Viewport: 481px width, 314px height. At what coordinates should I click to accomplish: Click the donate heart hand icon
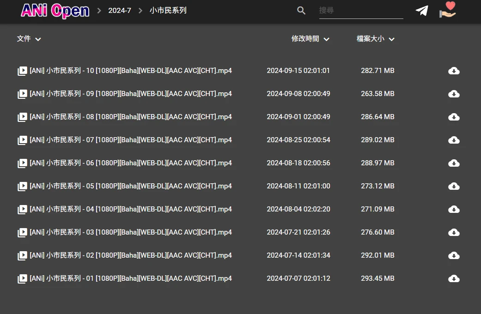coord(447,10)
